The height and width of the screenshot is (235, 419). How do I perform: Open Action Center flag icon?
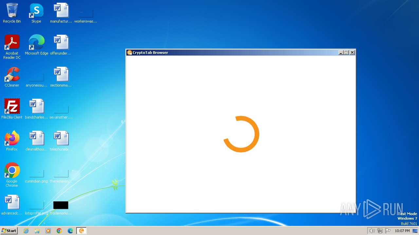(388, 231)
